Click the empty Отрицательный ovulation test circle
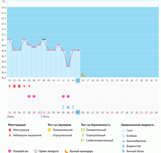This screenshot has height=153, width=161. pyautogui.click(x=50, y=135)
